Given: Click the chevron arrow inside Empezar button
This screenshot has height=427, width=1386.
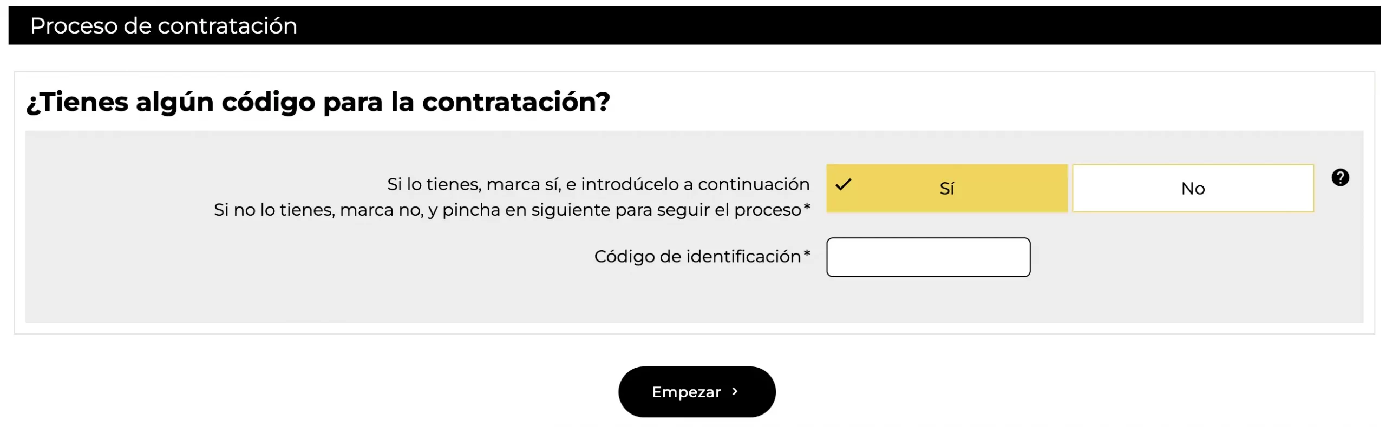Looking at the screenshot, I should [x=735, y=391].
